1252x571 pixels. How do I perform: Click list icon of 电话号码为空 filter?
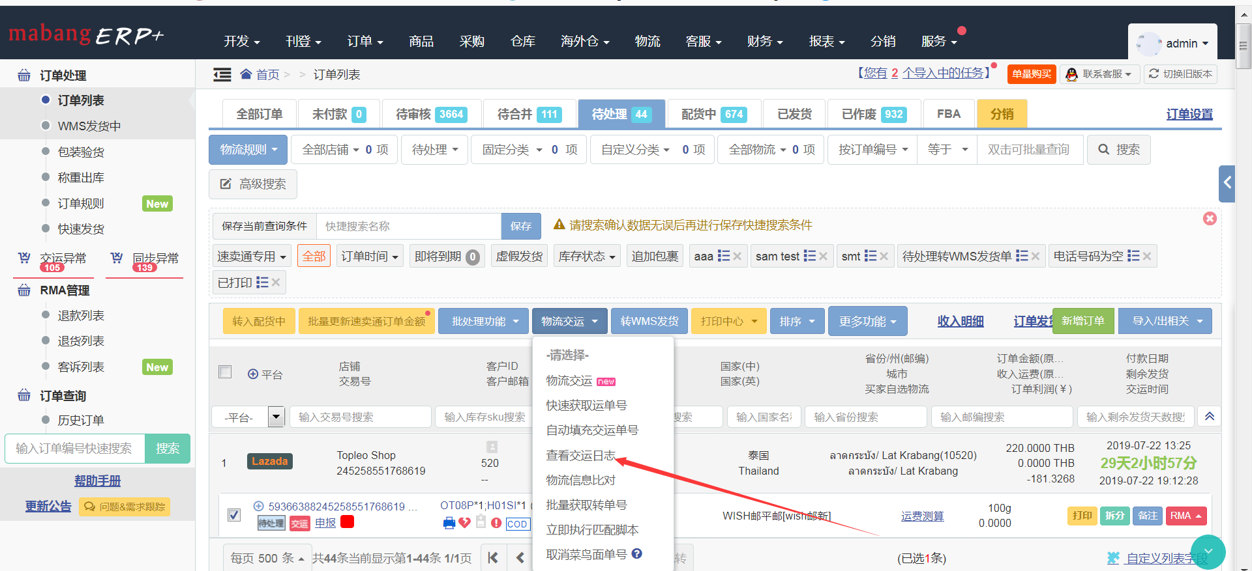pyautogui.click(x=1133, y=256)
